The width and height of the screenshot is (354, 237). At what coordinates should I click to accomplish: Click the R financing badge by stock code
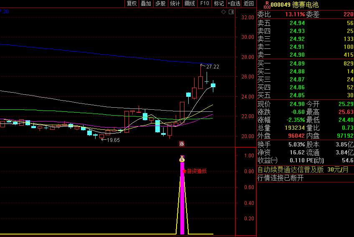click(267, 5)
